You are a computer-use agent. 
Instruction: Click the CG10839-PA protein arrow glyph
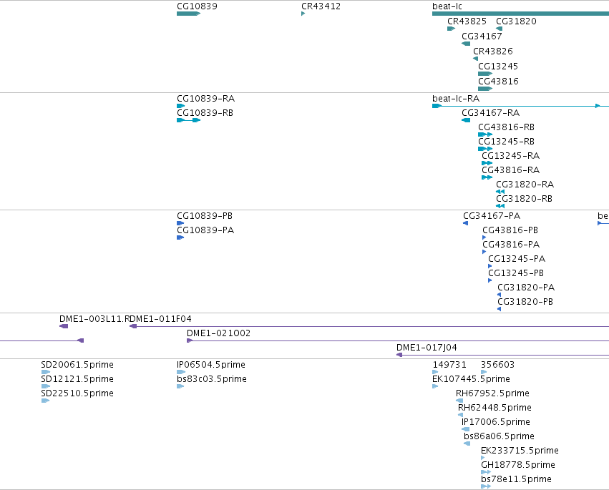[x=180, y=237]
